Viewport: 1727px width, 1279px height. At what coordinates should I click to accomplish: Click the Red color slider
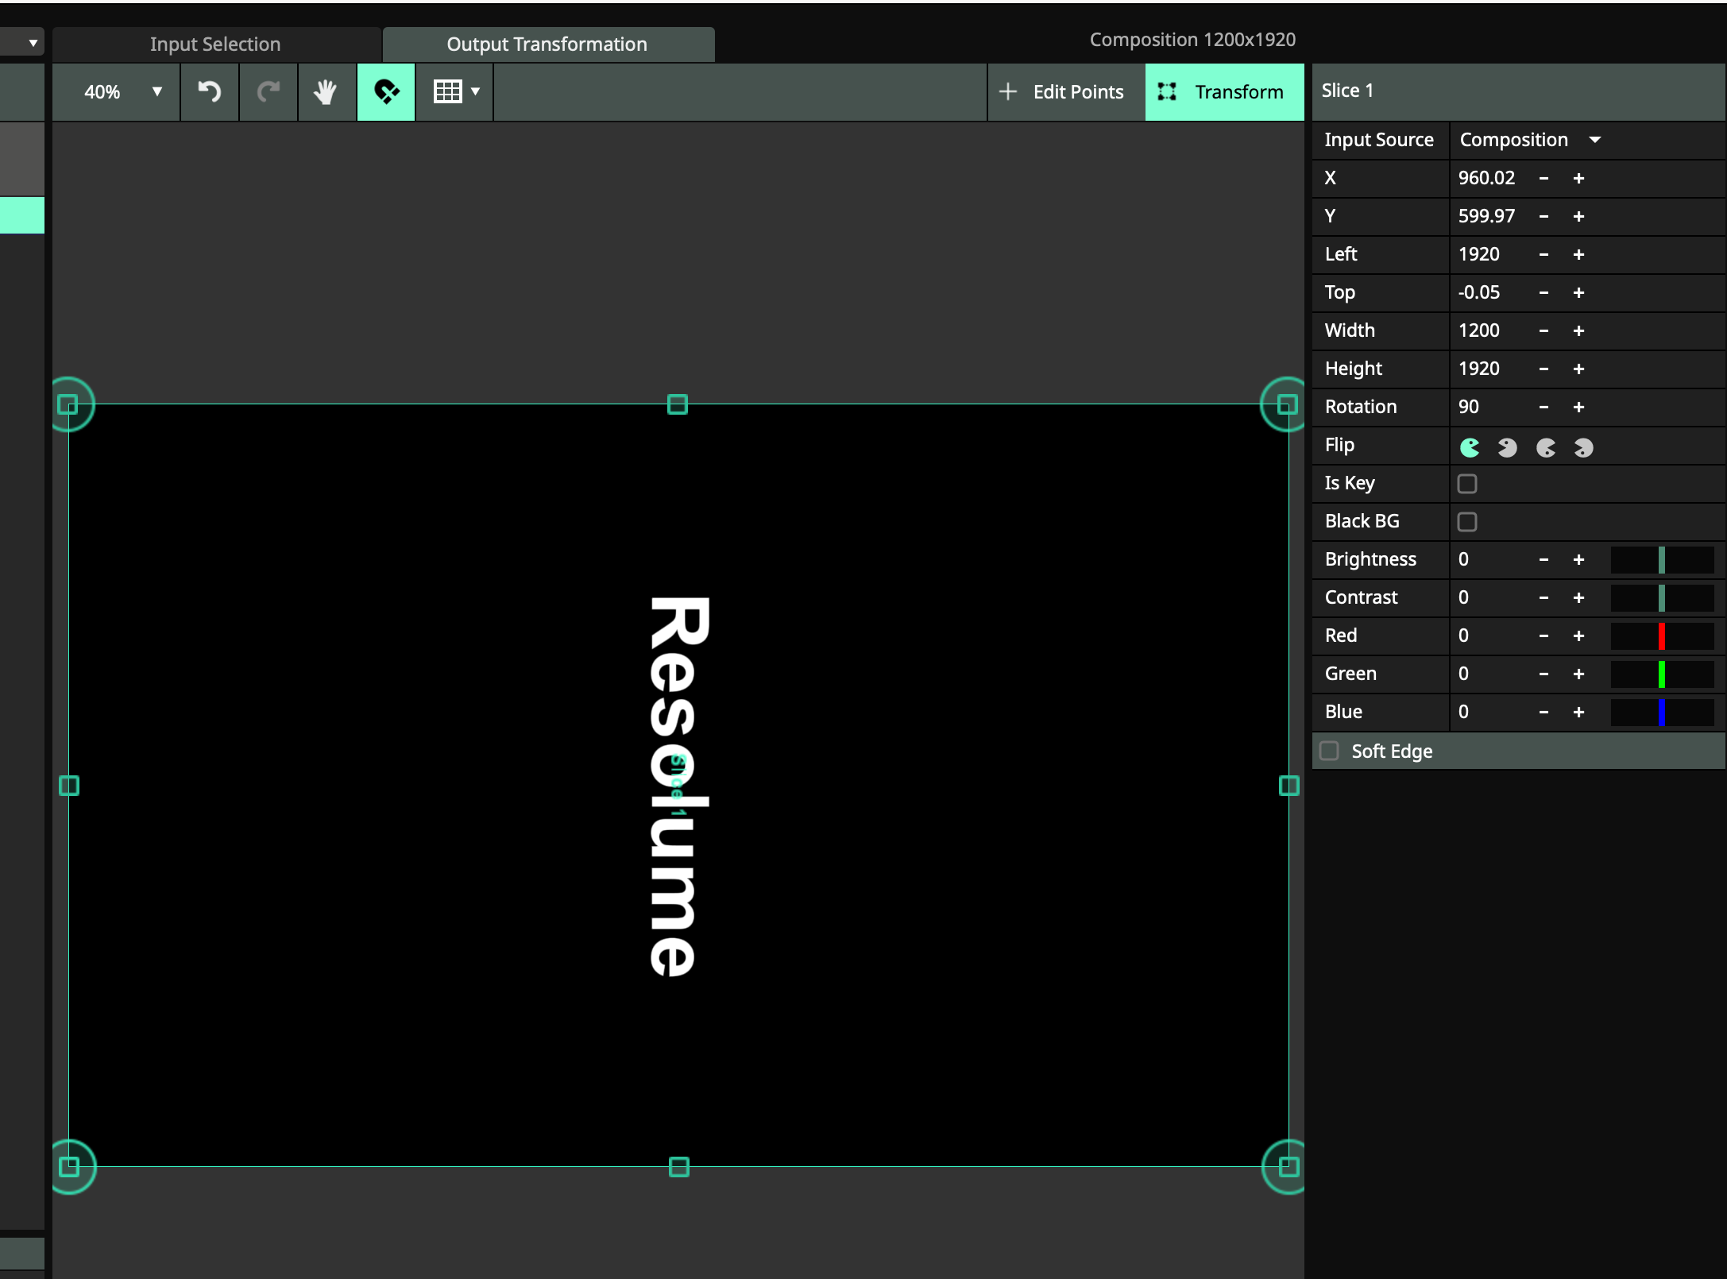pos(1662,636)
